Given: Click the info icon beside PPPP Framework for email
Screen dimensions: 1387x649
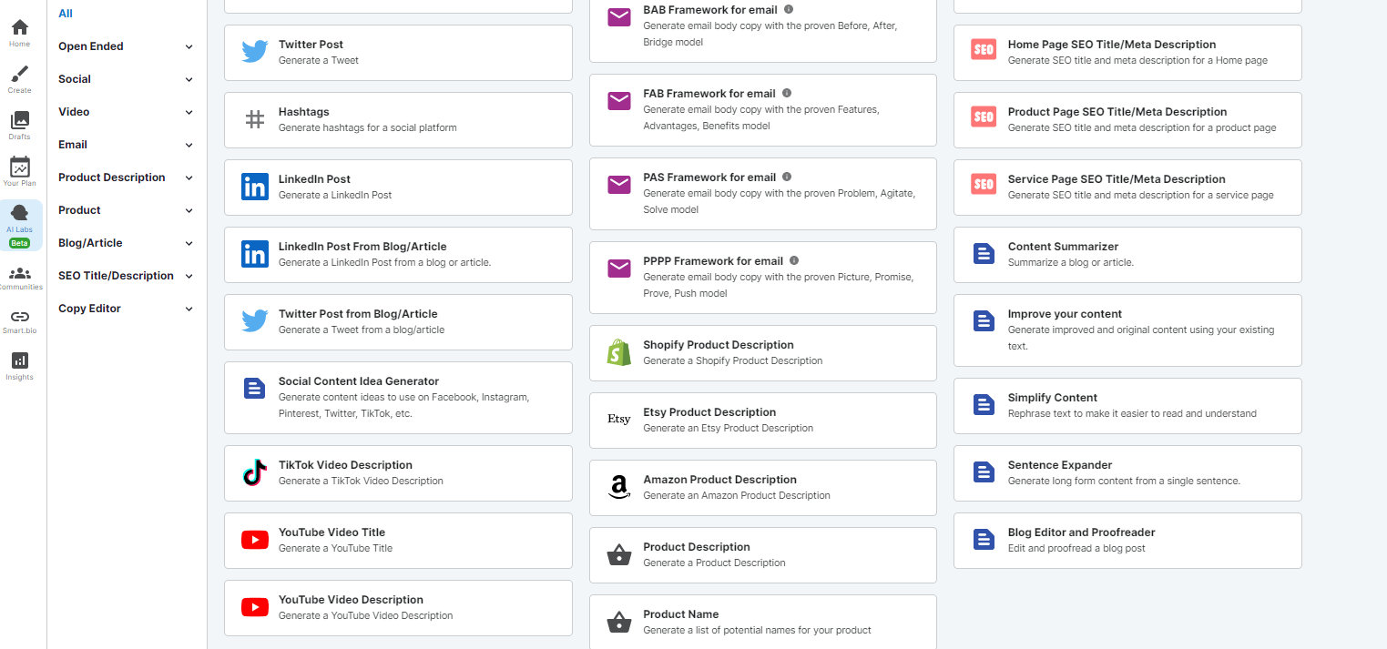Looking at the screenshot, I should pos(793,259).
